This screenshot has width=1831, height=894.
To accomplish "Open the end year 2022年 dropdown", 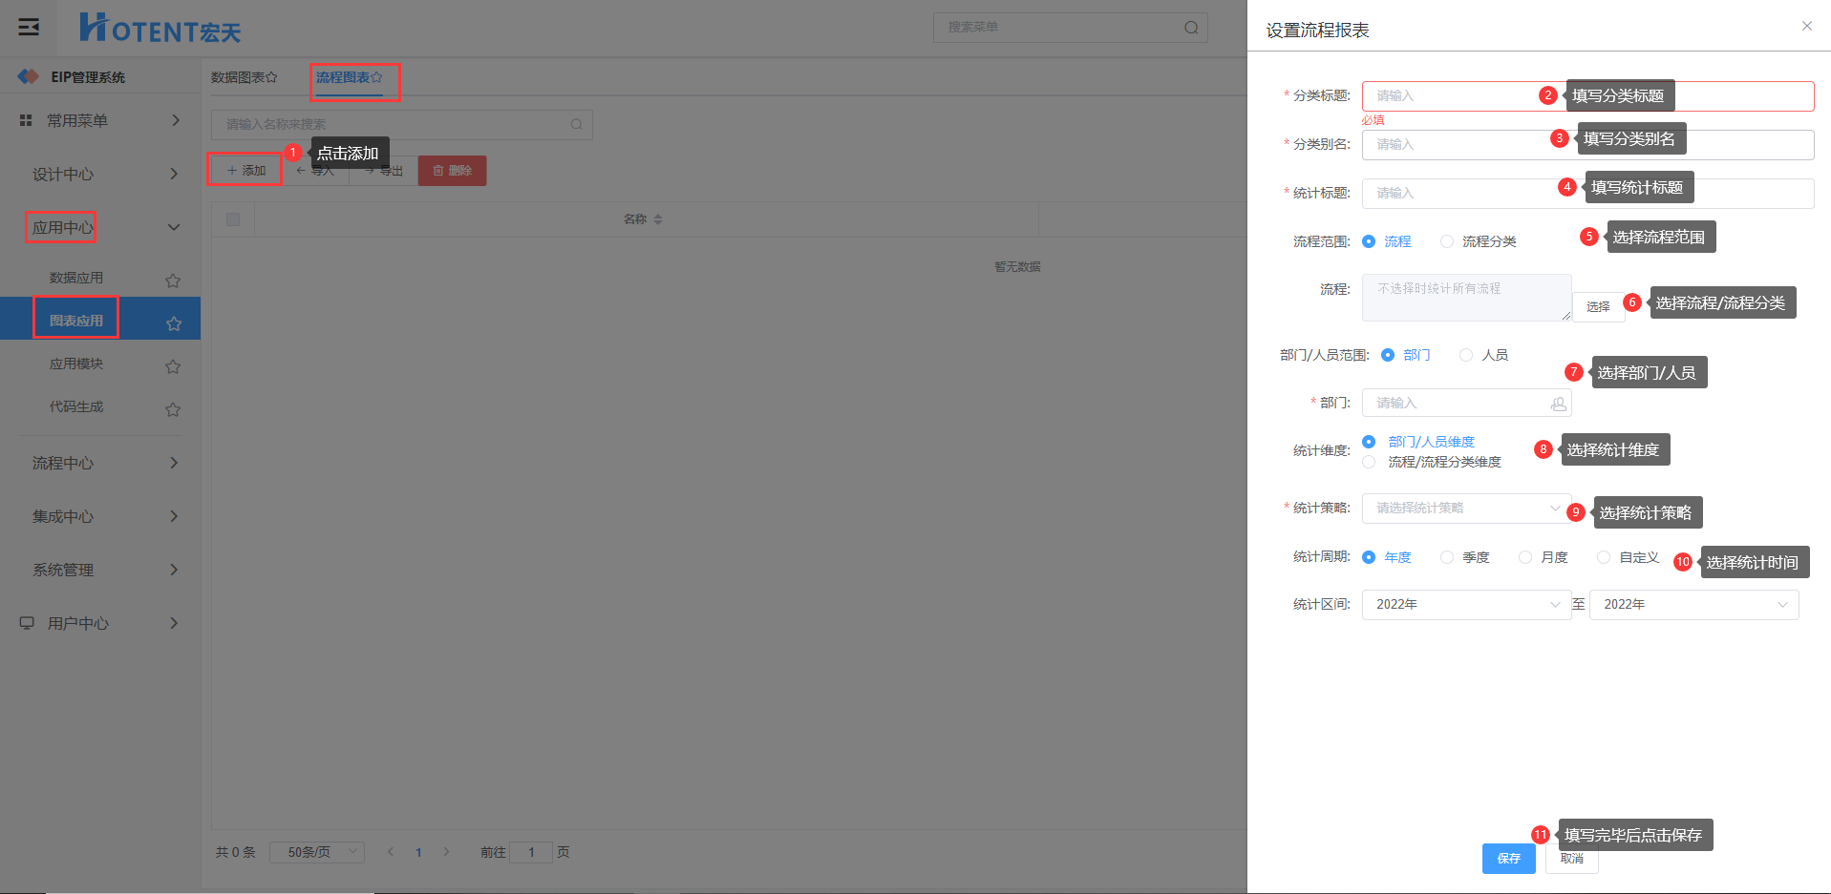I will click(1693, 605).
